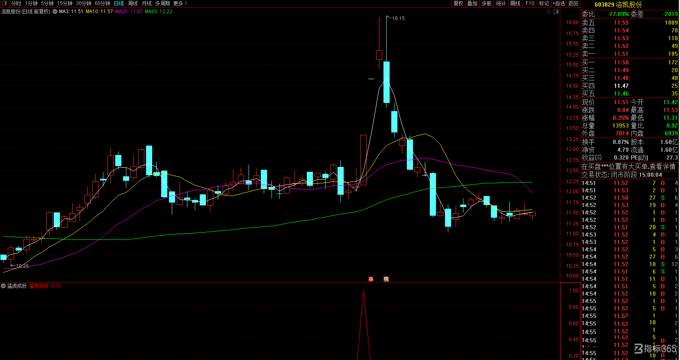680x360 pixels.
Task: Click the 统计 statistics button
Action: pos(501,3)
